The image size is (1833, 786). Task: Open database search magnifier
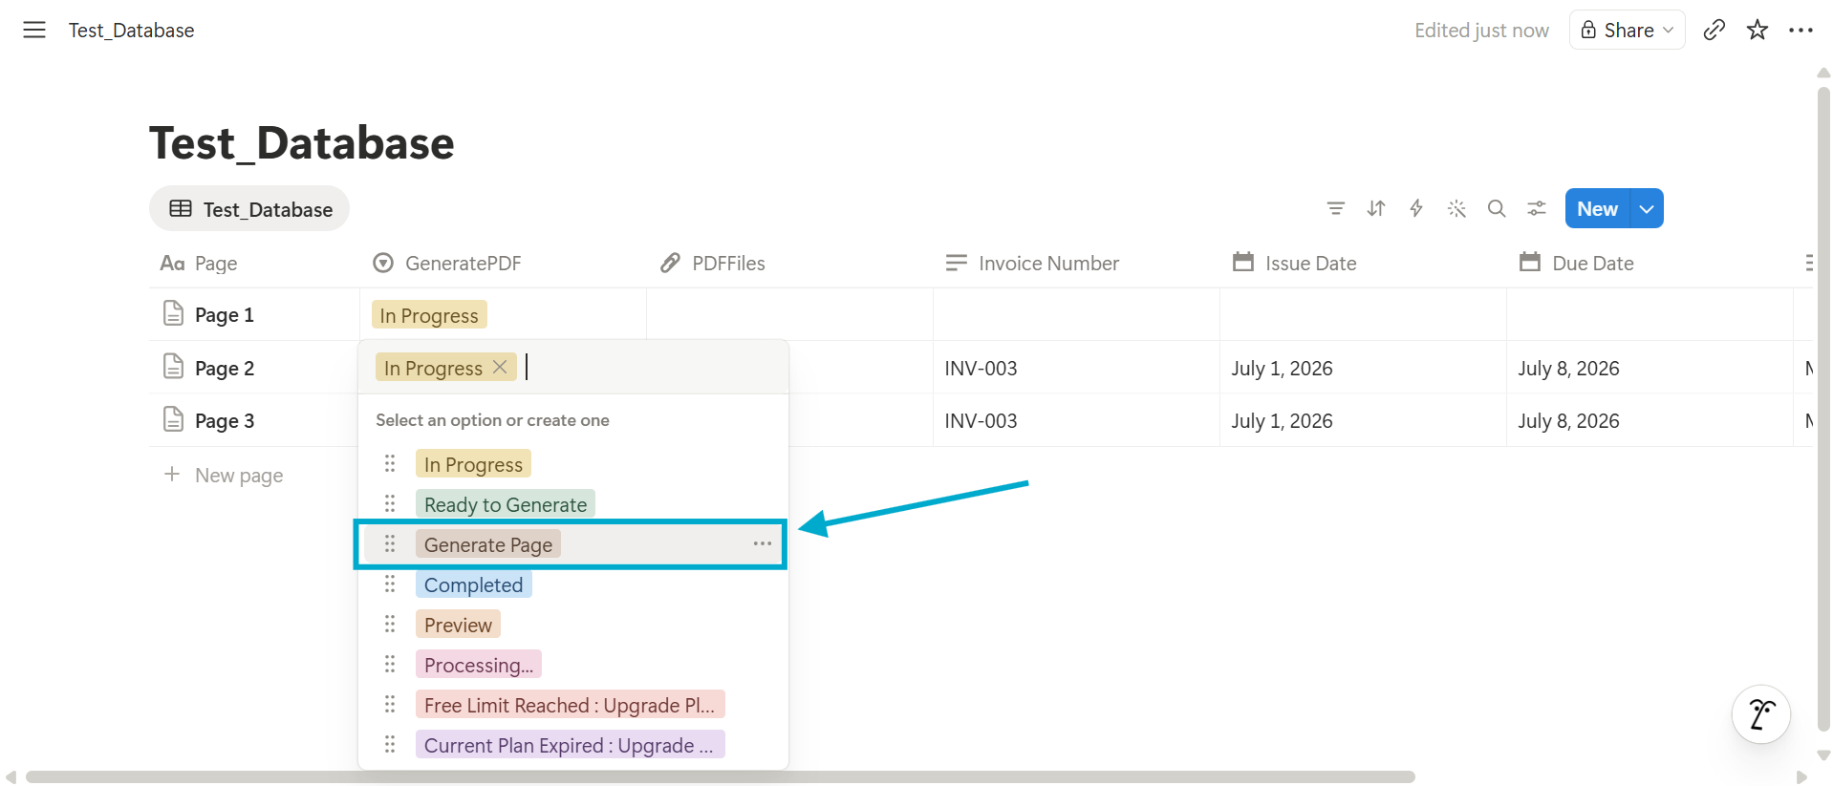pos(1497,208)
